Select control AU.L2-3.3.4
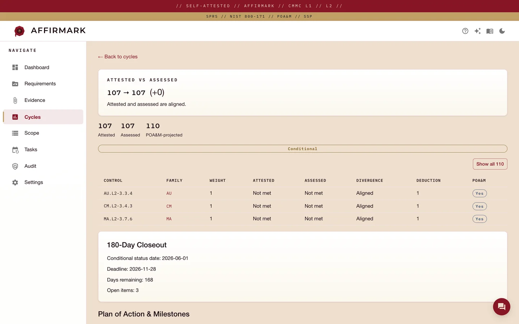The image size is (519, 324). [118, 193]
